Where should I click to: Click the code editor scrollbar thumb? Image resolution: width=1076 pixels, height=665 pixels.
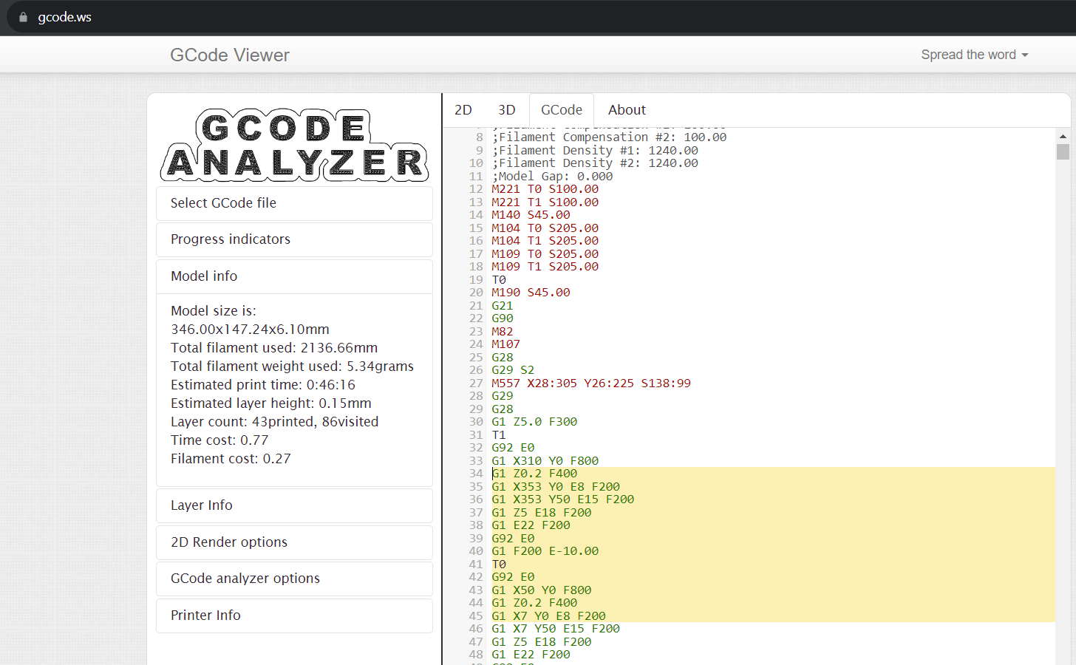(x=1062, y=151)
